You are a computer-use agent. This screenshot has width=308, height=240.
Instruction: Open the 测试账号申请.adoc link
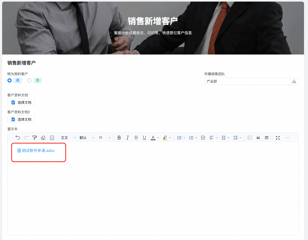[x=38, y=151]
